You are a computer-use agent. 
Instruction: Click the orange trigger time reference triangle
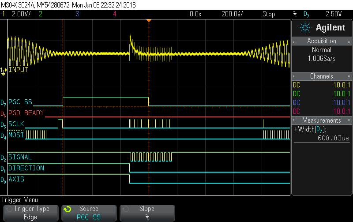click(149, 21)
